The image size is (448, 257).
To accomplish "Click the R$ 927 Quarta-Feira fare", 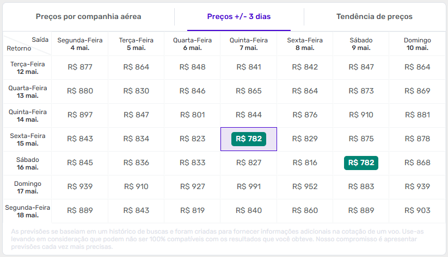I will coord(193,187).
